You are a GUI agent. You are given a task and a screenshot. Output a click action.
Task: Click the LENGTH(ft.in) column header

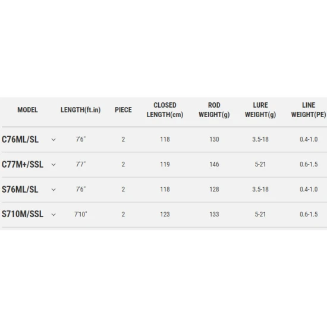(80, 110)
